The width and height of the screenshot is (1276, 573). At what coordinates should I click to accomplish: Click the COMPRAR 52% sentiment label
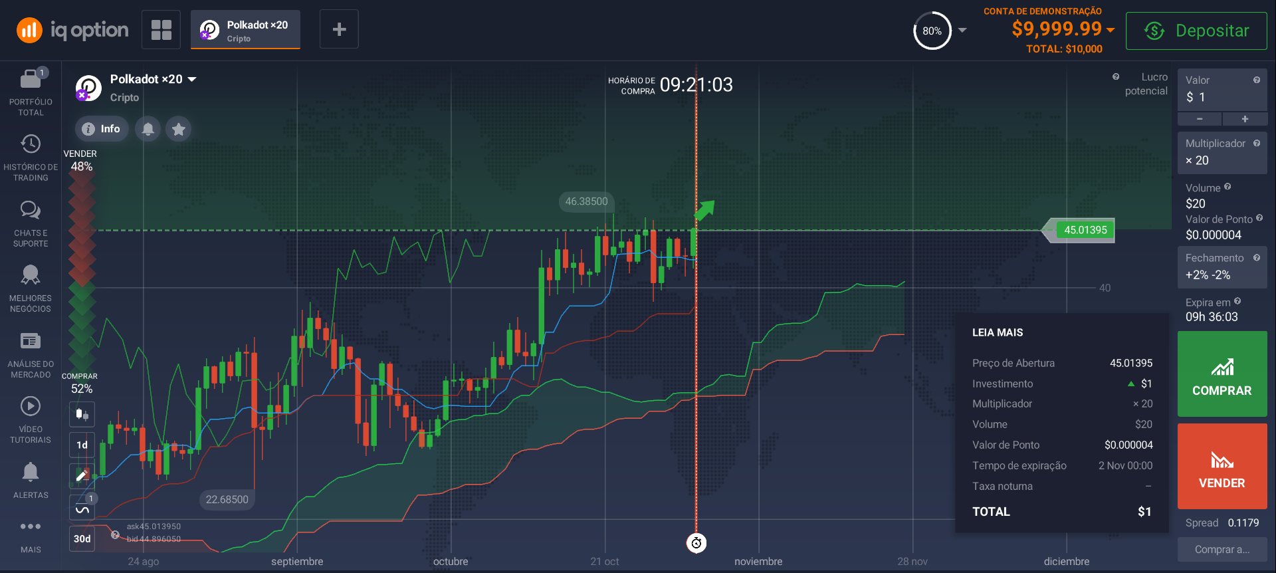80,383
